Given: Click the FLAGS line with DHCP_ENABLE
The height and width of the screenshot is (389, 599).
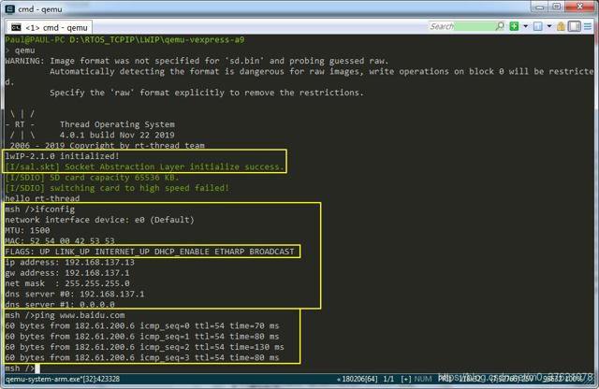Looking at the screenshot, I should pos(150,252).
